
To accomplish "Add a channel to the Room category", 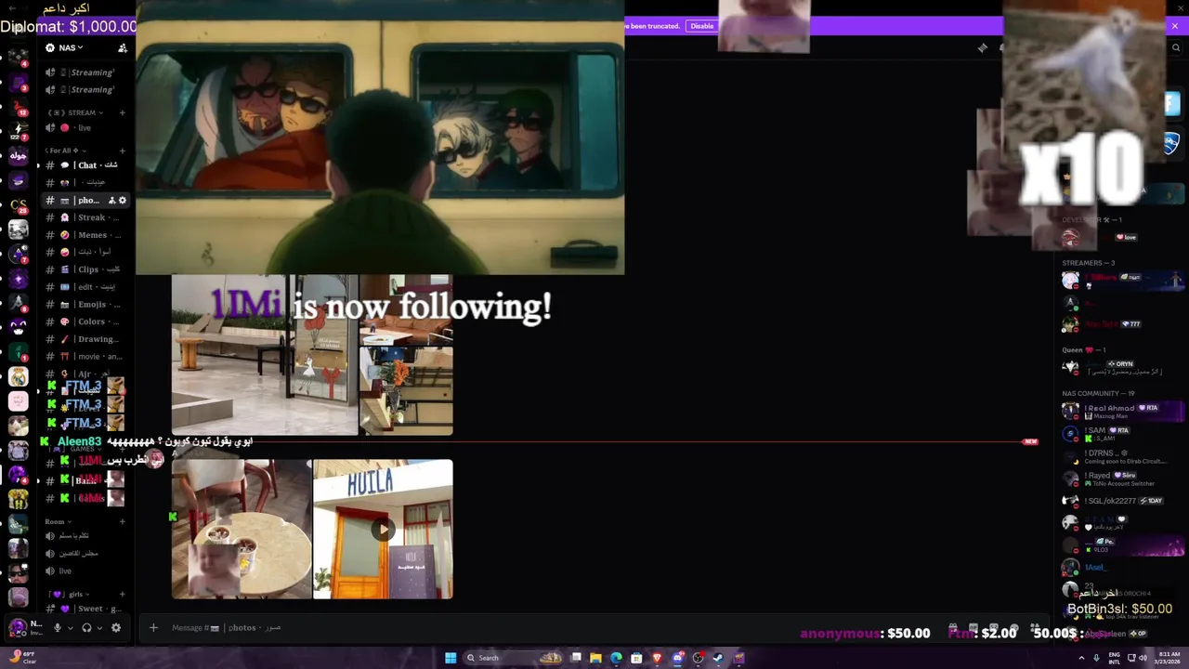I will 122,521.
